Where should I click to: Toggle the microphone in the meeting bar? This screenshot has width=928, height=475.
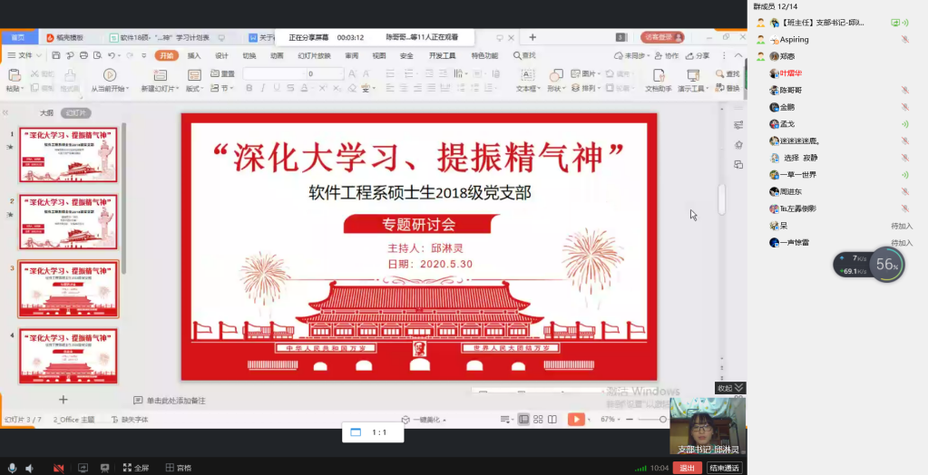tap(10, 468)
